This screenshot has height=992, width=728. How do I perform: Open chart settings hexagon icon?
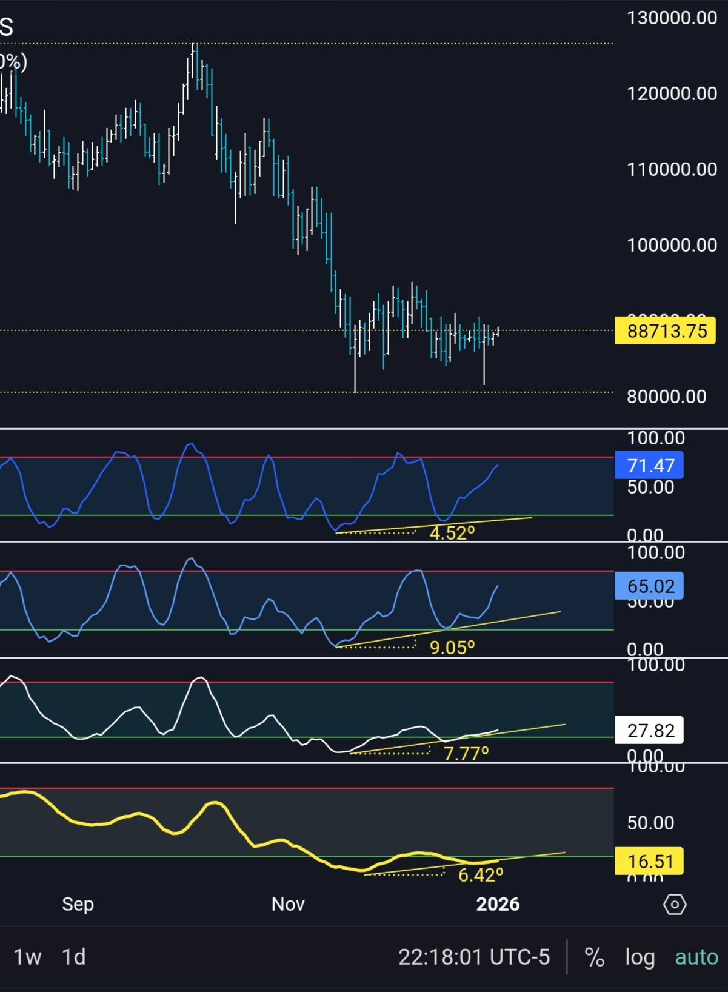675,904
